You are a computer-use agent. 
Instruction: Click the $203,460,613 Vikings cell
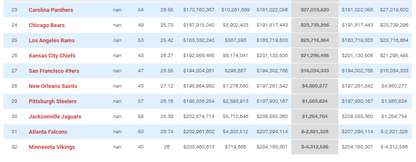(199, 147)
